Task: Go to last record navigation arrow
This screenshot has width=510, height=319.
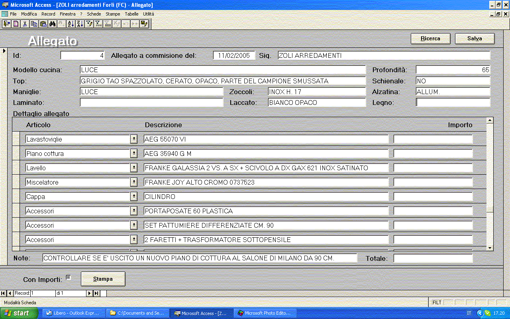Action: tap(96, 293)
